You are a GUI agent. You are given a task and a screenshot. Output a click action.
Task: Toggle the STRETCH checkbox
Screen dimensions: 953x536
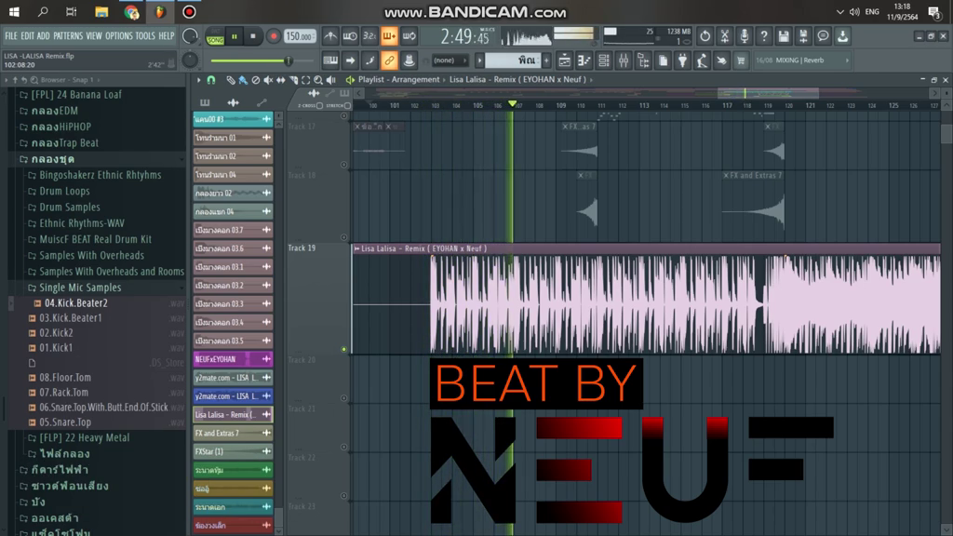[x=347, y=106]
